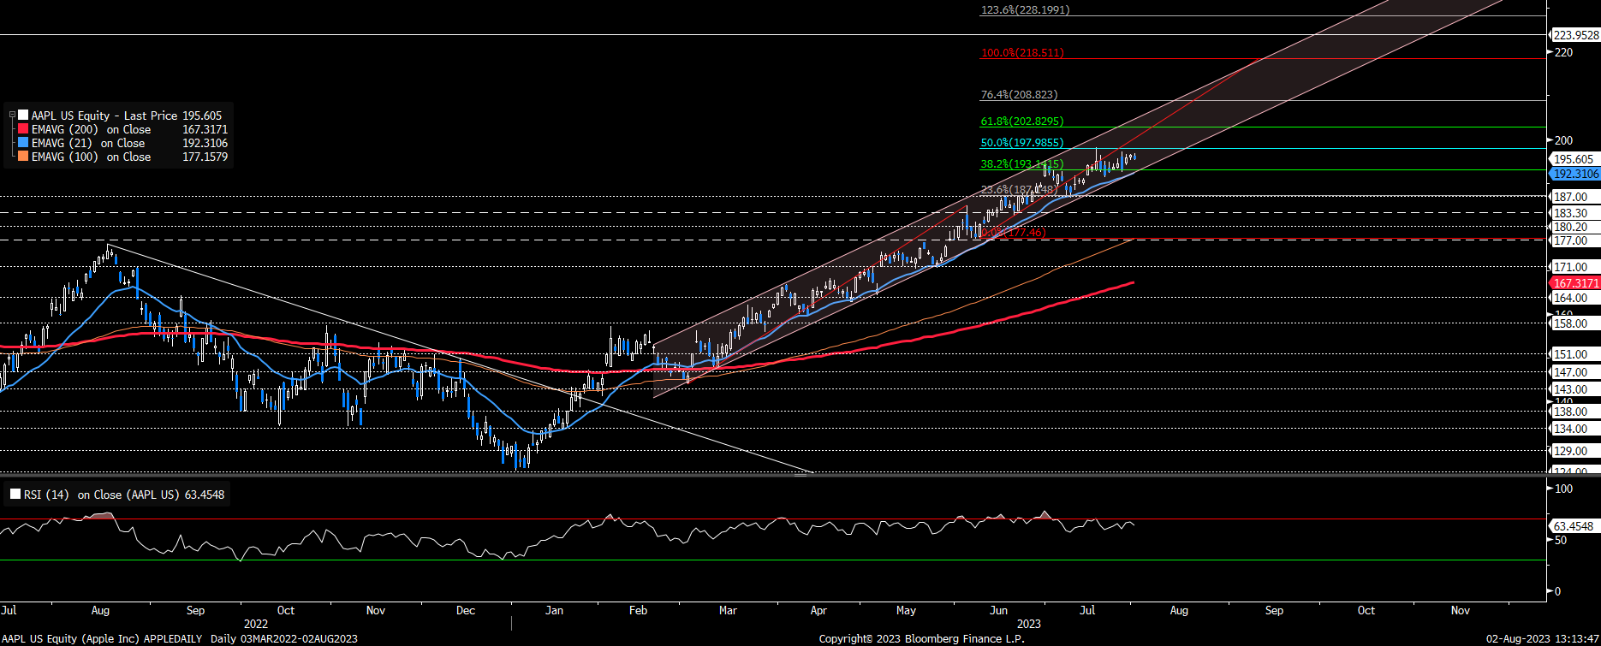Select the 76.4%(208.823) Fibonacci label
1601x646 pixels.
coord(1019,95)
